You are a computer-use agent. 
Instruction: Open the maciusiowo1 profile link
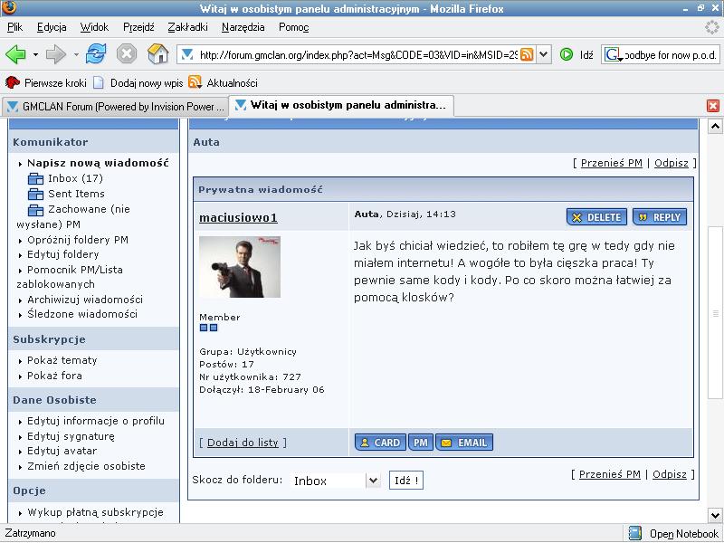click(x=238, y=218)
